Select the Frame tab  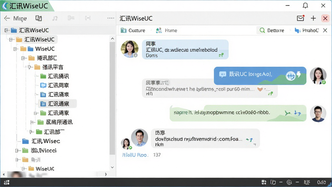166,30
